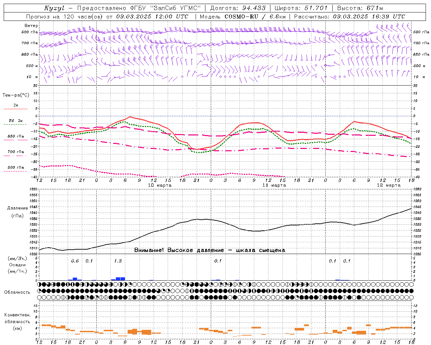Click the Td 2м dew point legend entry

(x=15, y=121)
